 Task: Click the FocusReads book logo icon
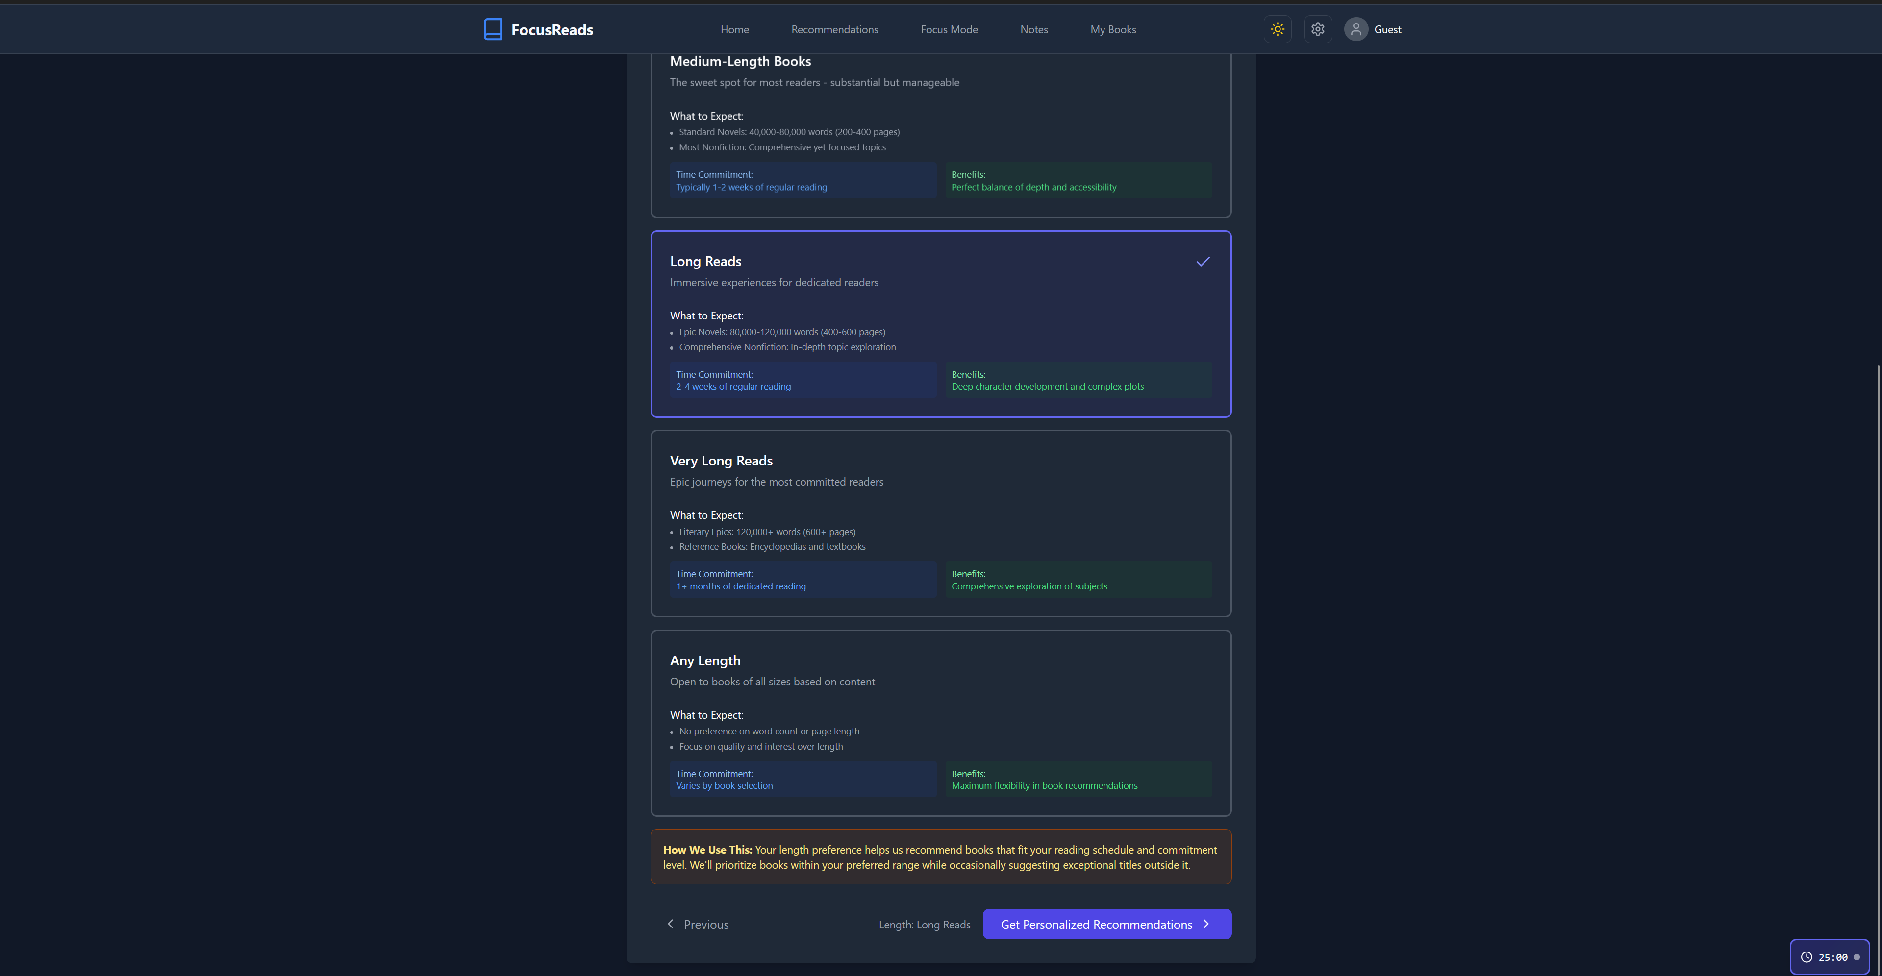(x=492, y=29)
